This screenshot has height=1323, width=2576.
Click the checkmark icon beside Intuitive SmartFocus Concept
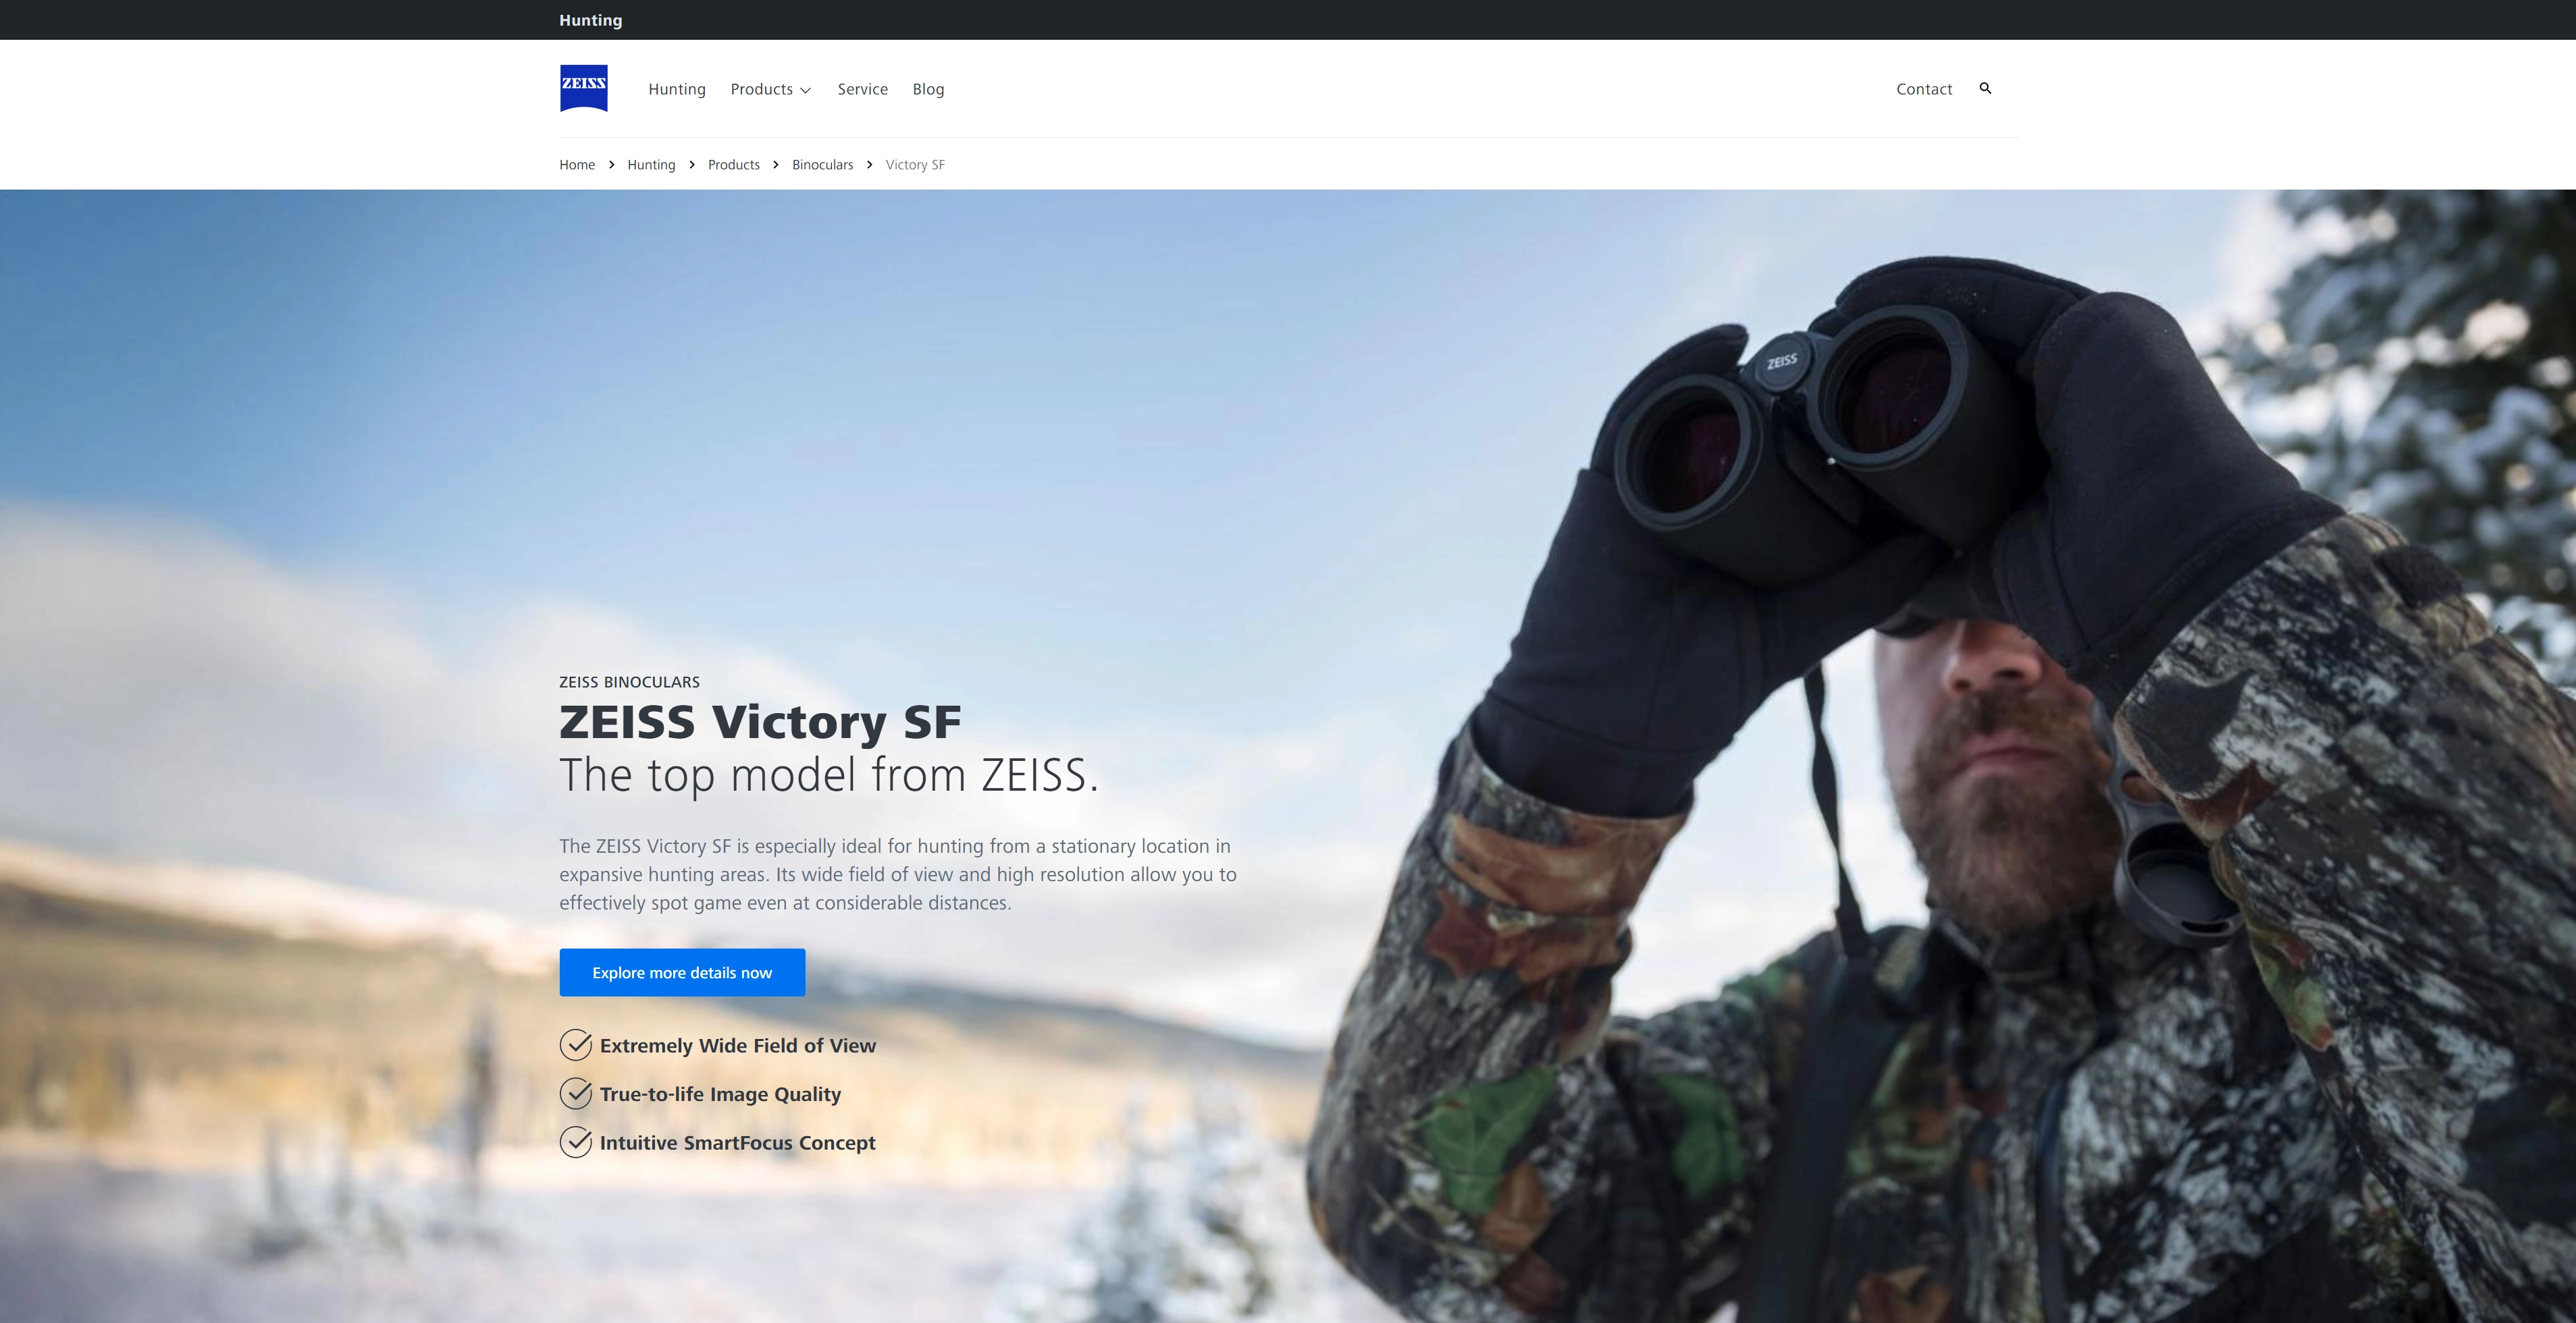pos(576,1142)
